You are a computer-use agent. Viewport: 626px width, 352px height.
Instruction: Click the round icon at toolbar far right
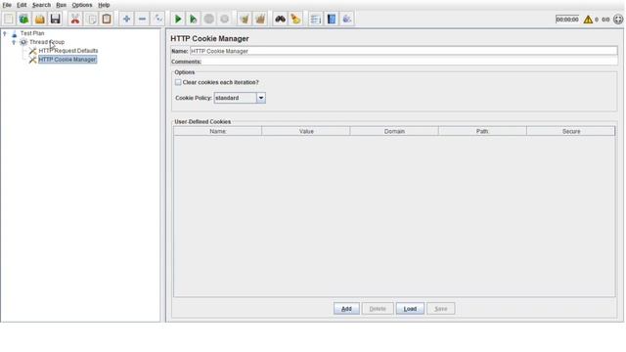pyautogui.click(x=618, y=20)
